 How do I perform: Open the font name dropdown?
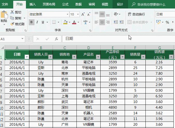67,14
